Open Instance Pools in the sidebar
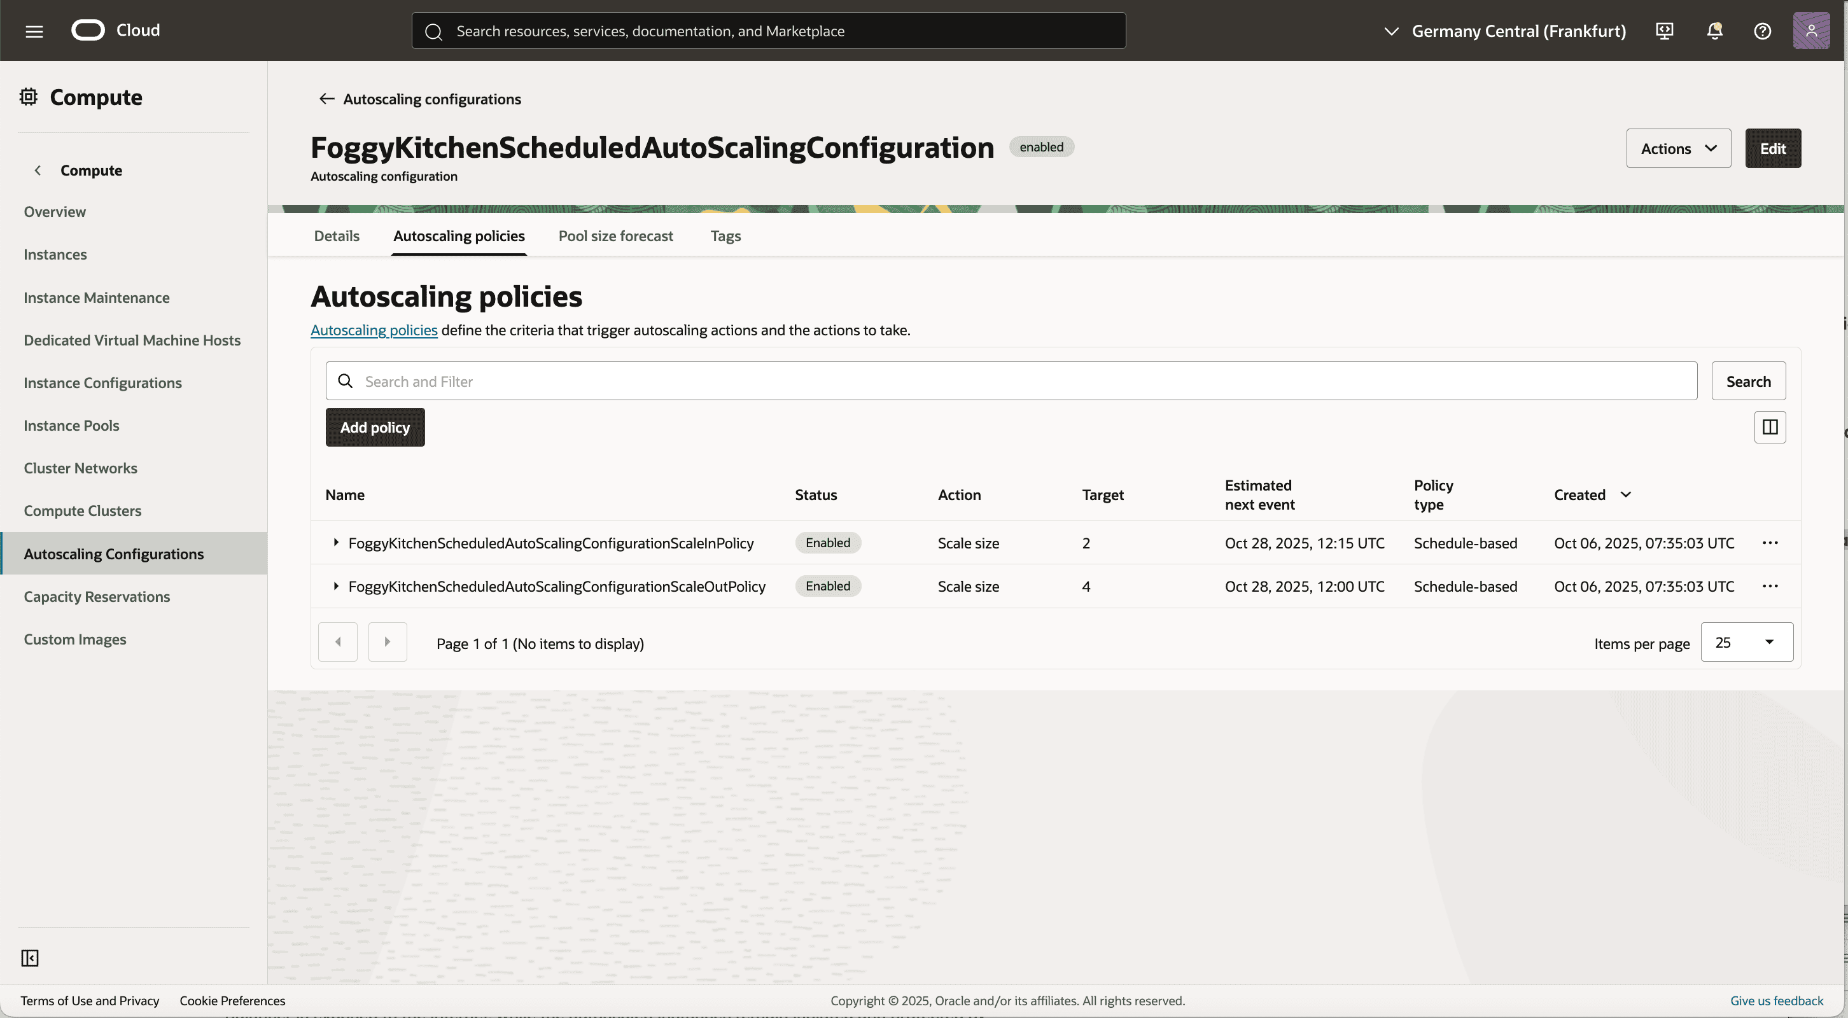The image size is (1848, 1018). 71,426
